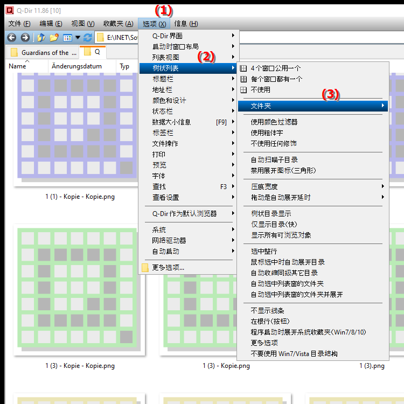The height and width of the screenshot is (404, 404).
Task: Open the 编辑 (E) menu
Action: point(51,24)
